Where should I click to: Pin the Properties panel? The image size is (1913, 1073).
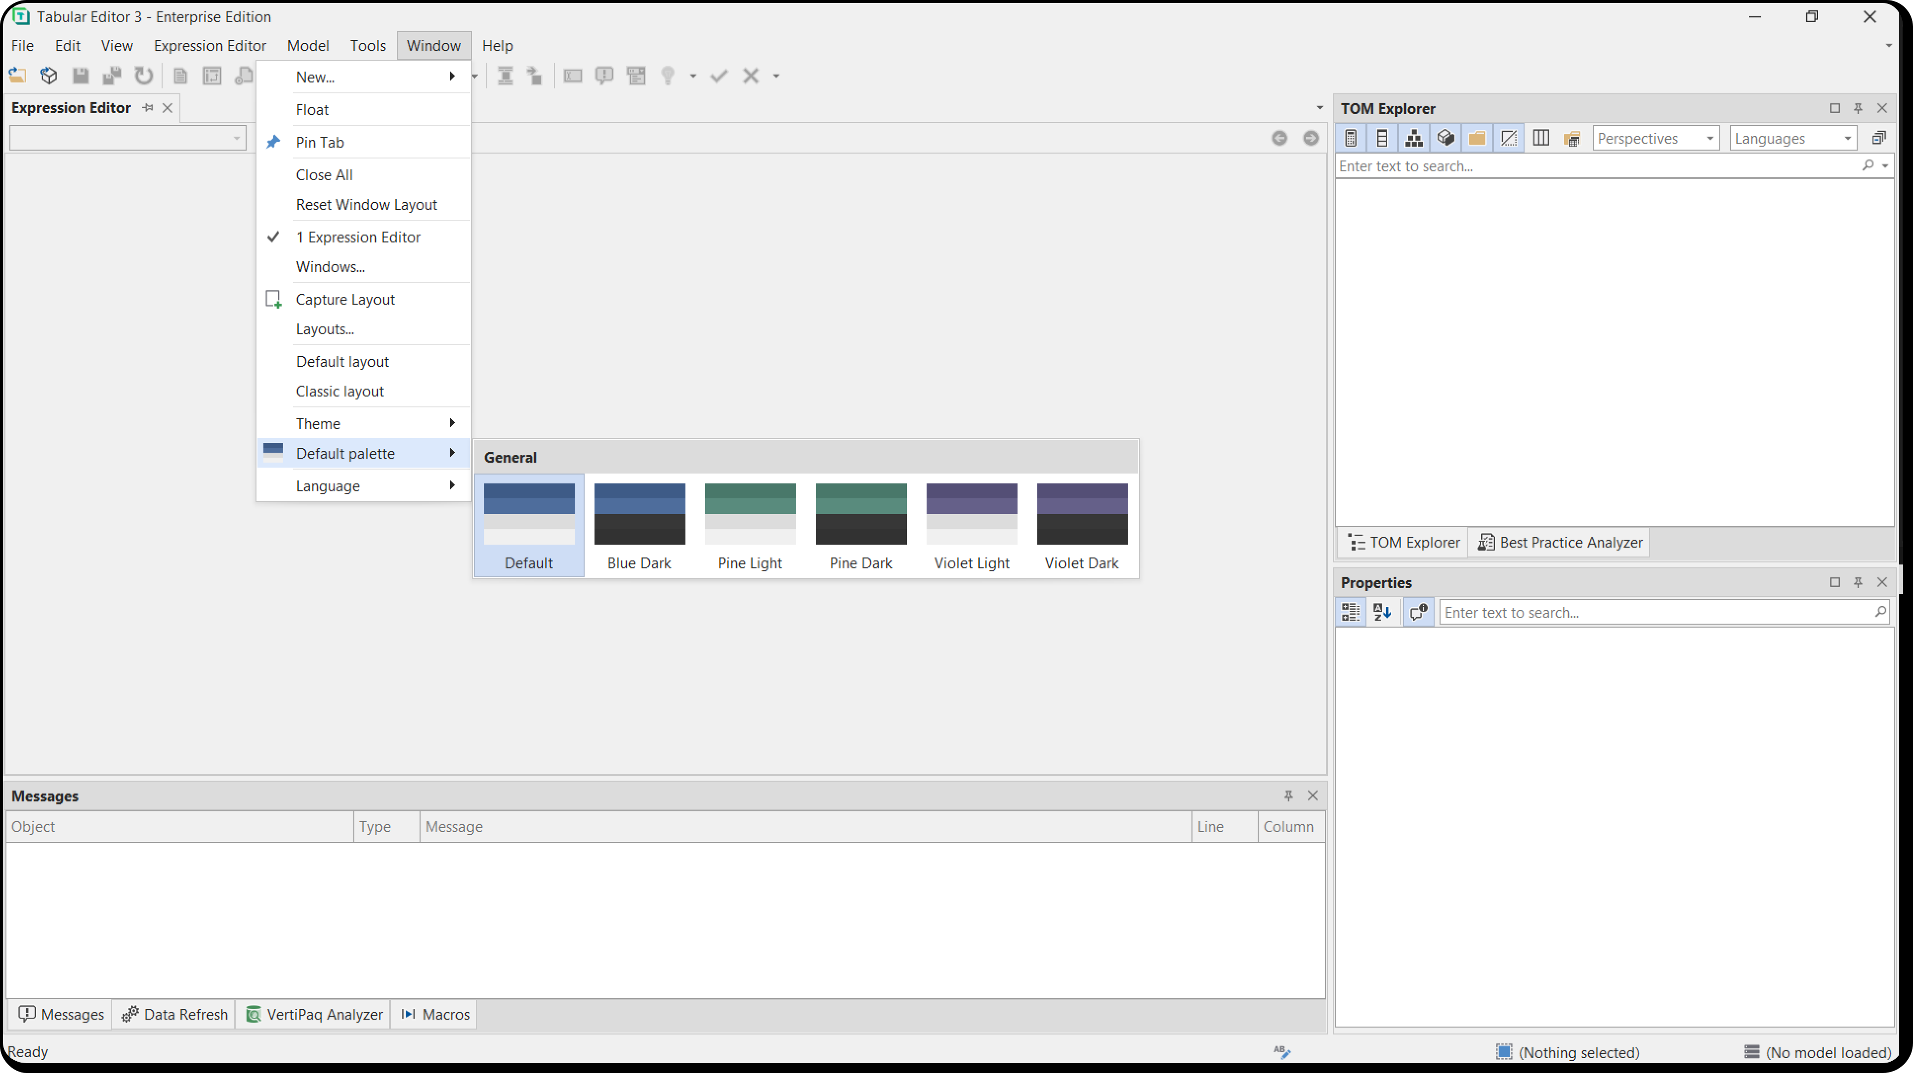[x=1858, y=583]
